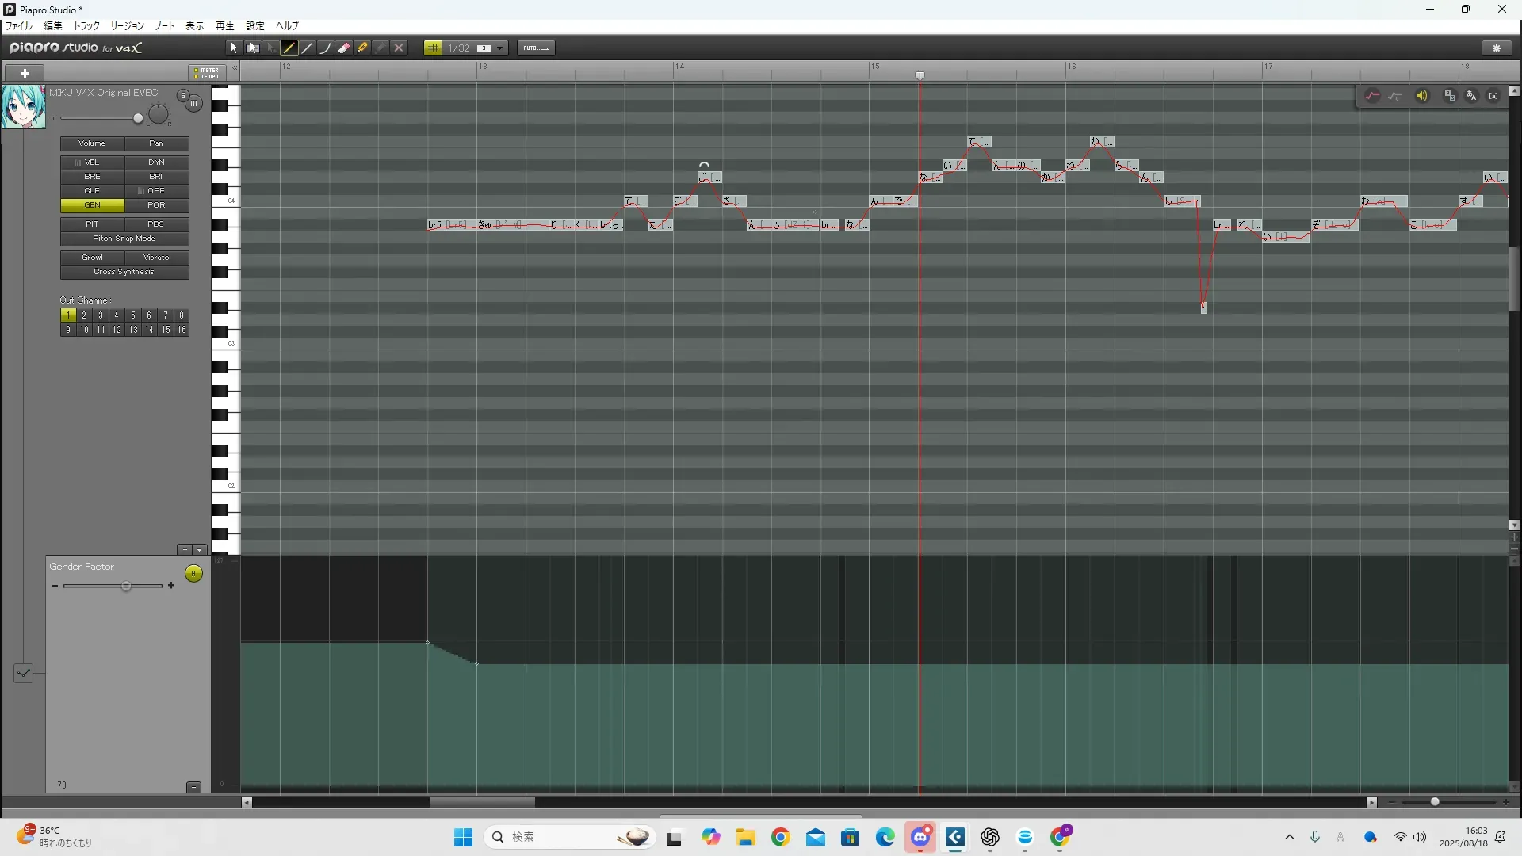Screen dimensions: 1522x856
Task: Add a new track with plus button
Action: pyautogui.click(x=25, y=73)
